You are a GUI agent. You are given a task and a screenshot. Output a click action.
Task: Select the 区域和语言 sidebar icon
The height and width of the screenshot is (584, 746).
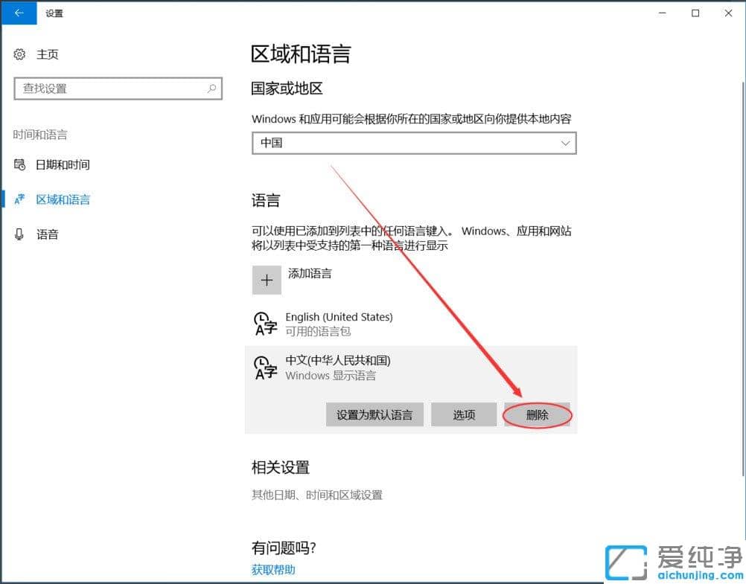click(x=20, y=199)
